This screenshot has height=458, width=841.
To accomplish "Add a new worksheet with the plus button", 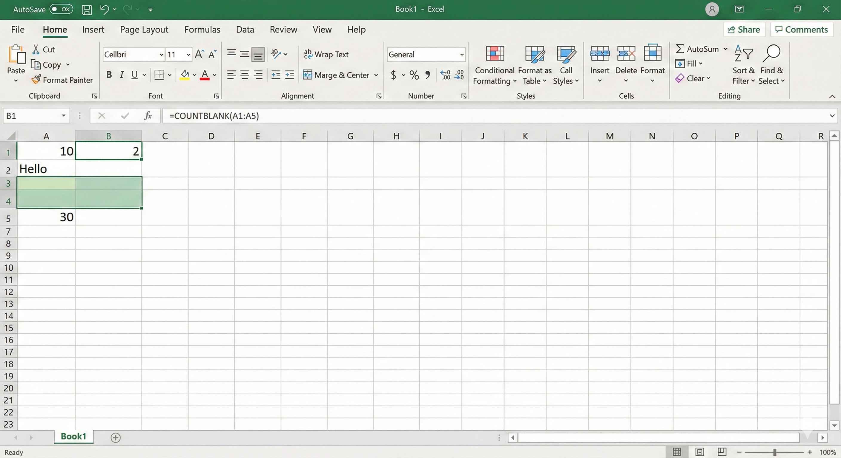I will pos(115,437).
